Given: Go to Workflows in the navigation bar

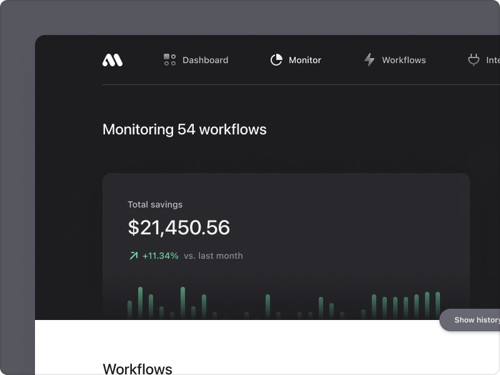Looking at the screenshot, I should point(404,60).
